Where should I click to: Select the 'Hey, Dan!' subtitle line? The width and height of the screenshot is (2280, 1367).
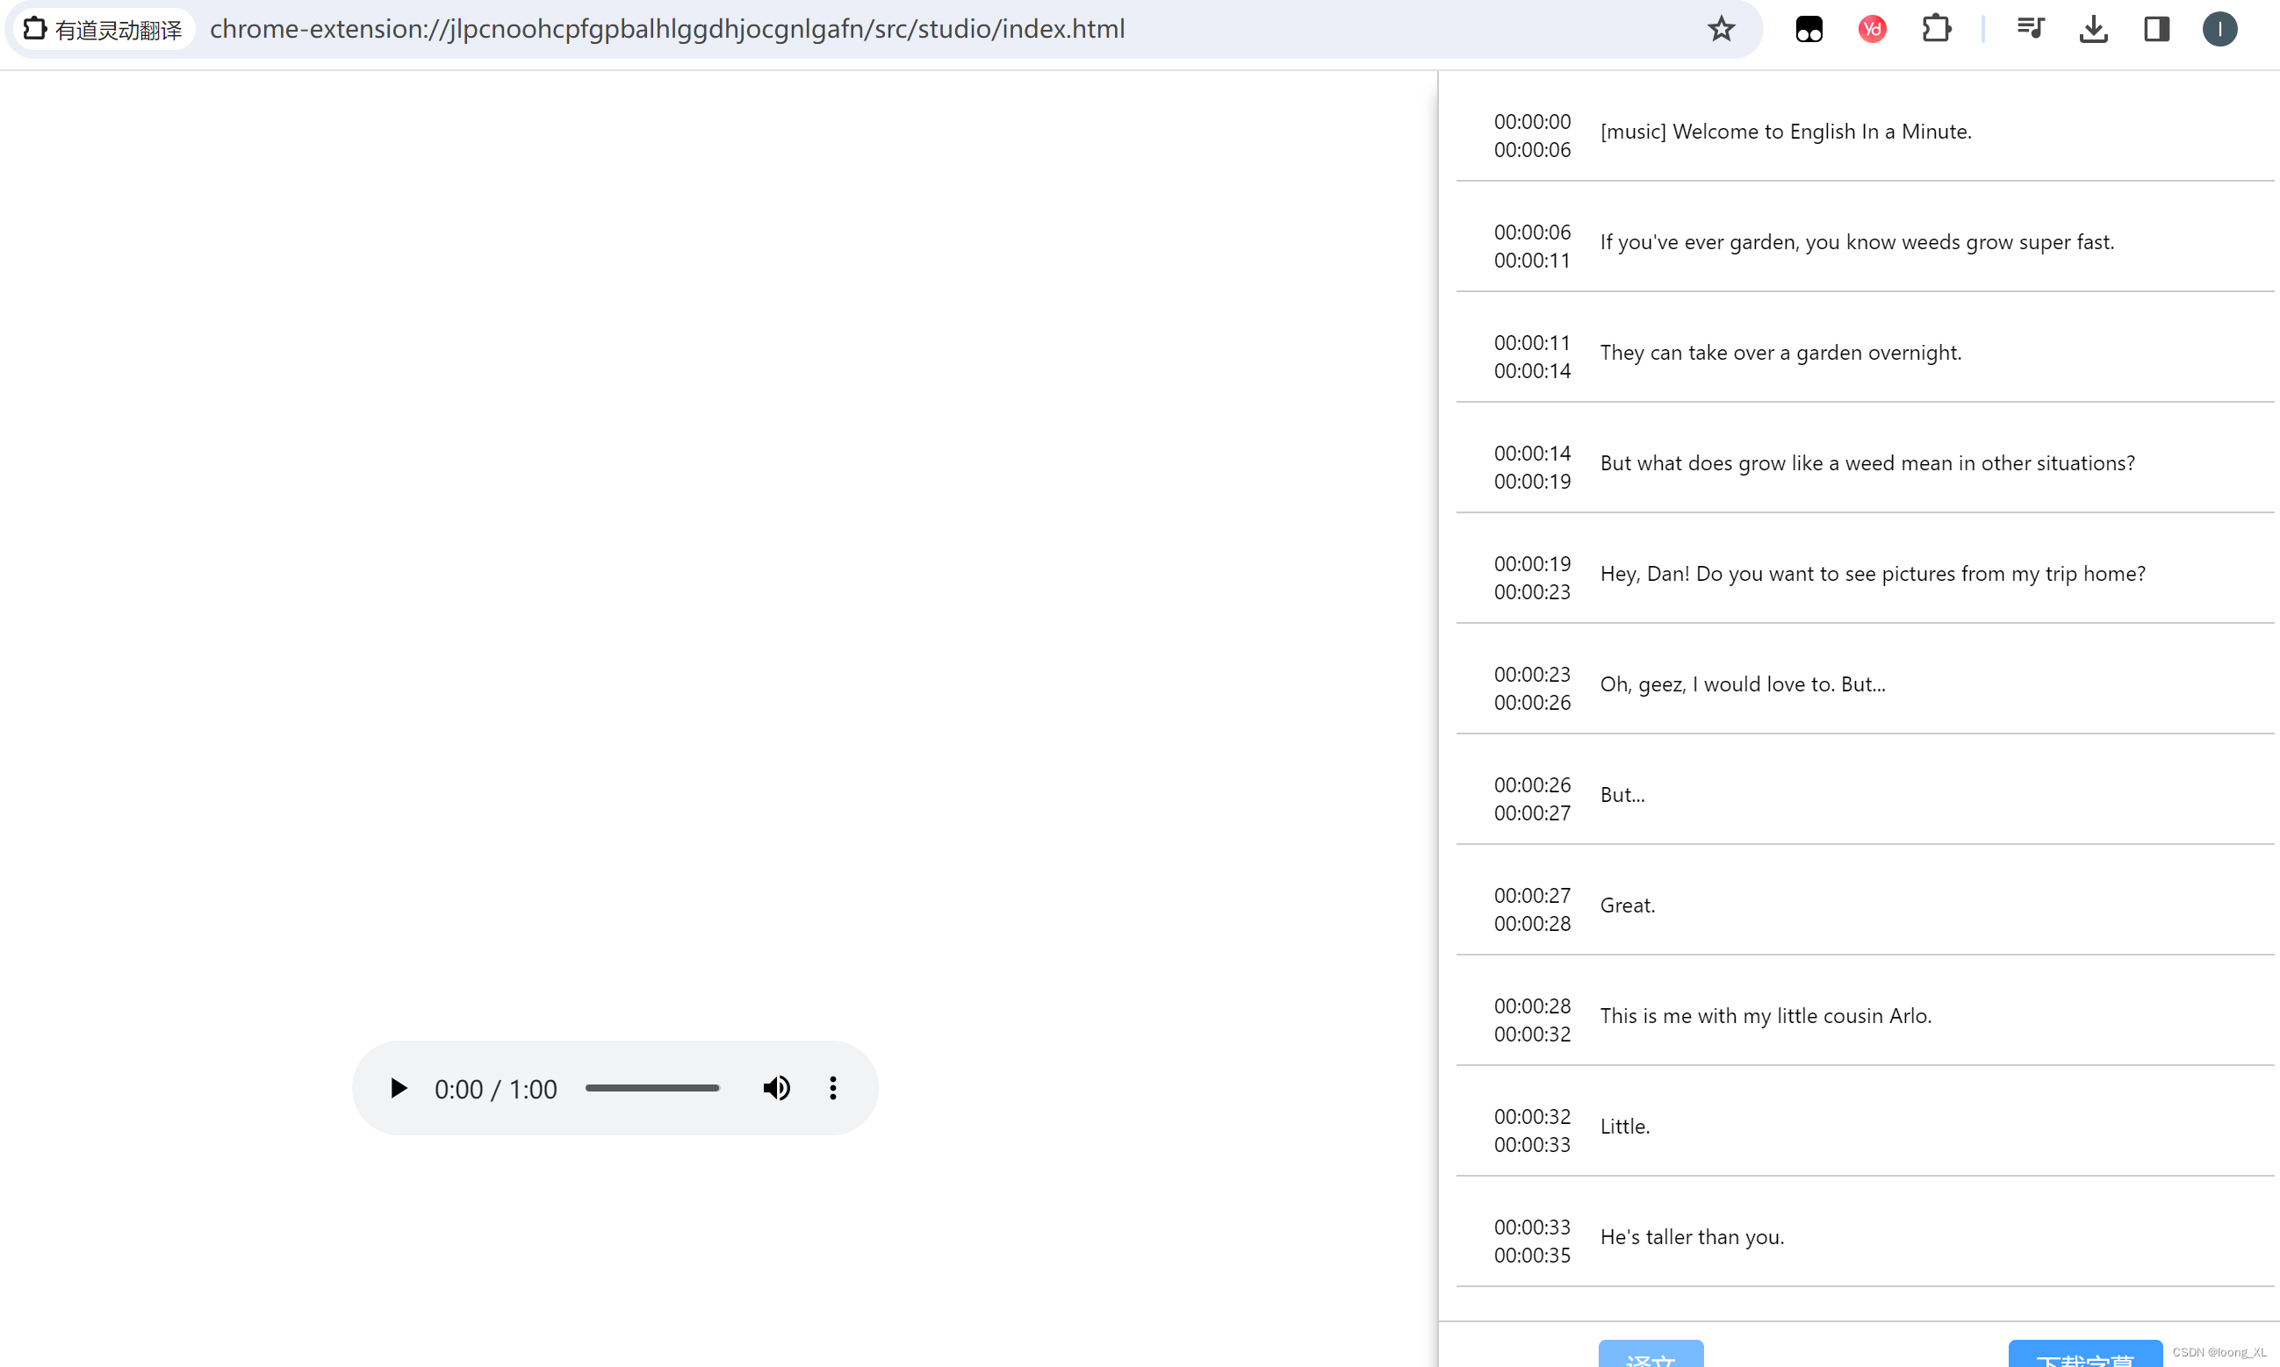(1872, 574)
